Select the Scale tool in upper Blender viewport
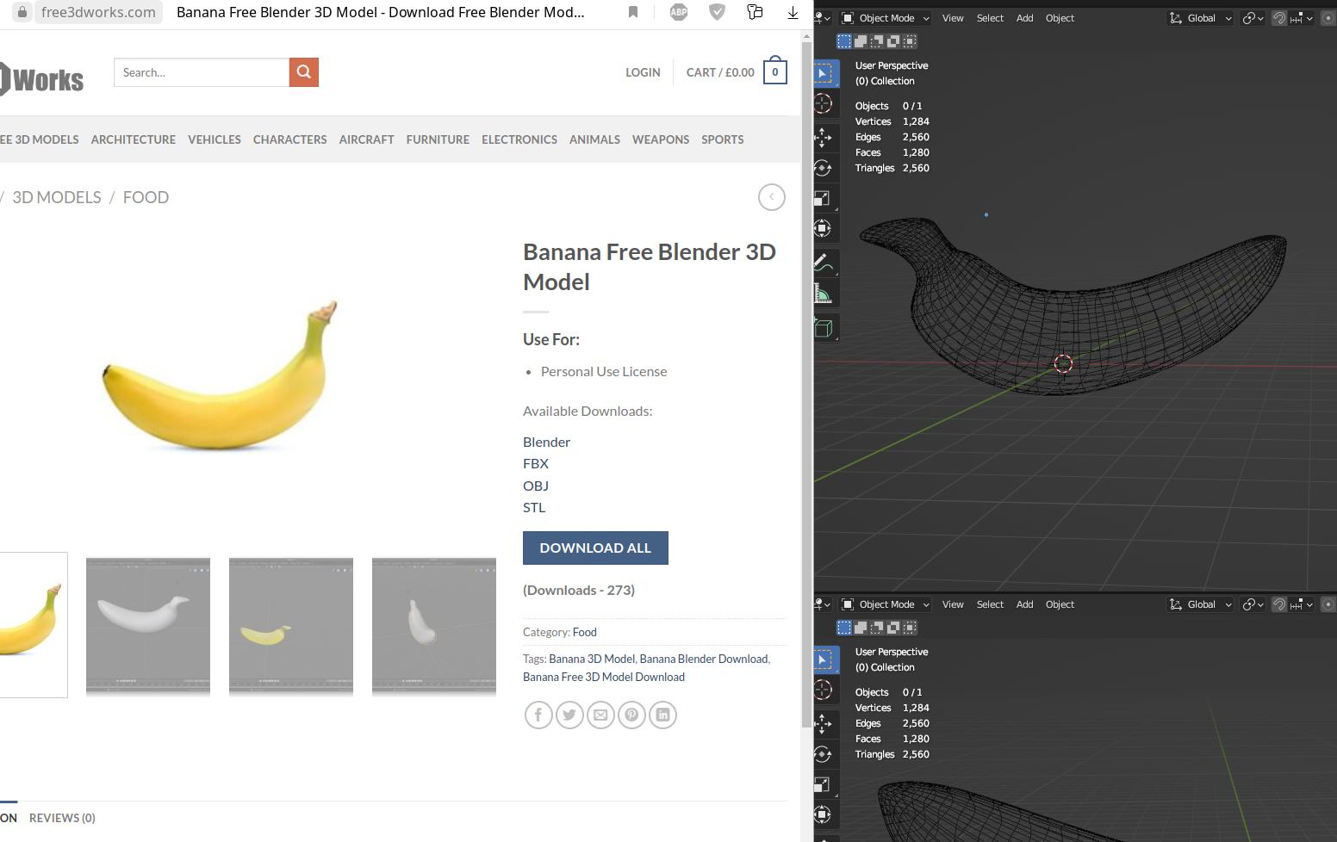The width and height of the screenshot is (1337, 842). [x=823, y=198]
